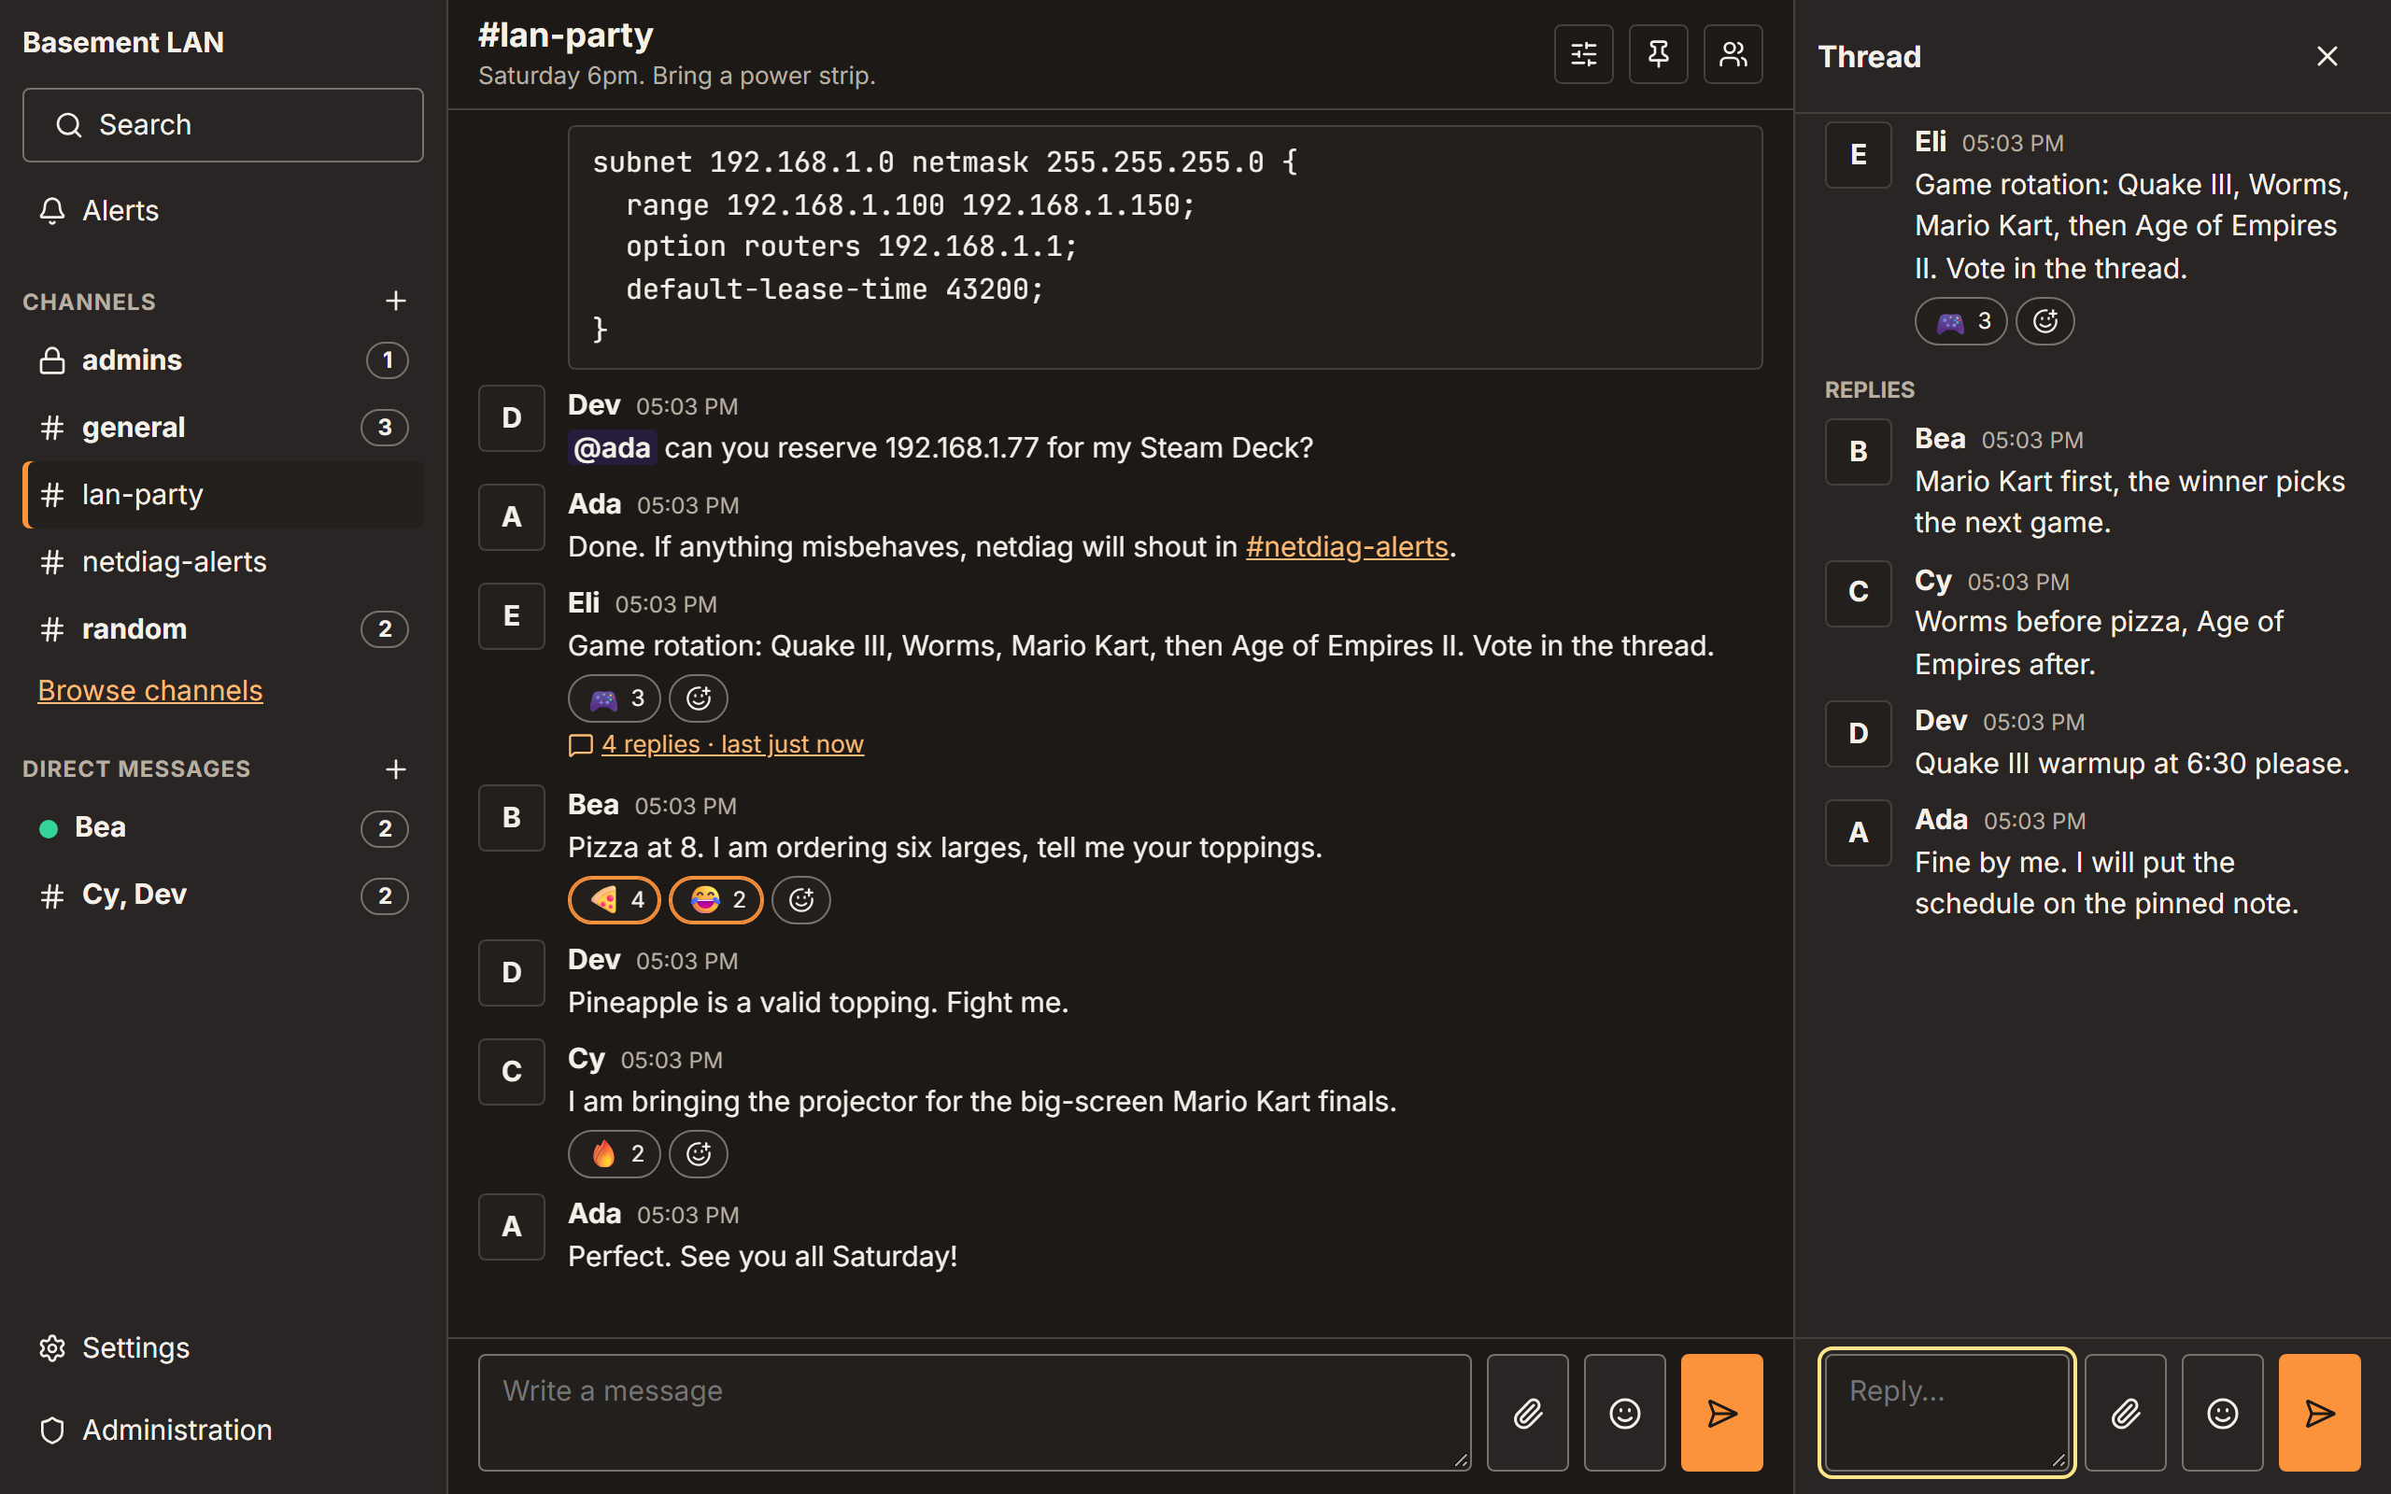Attach a file to the thread reply
The width and height of the screenshot is (2391, 1494).
click(2125, 1413)
